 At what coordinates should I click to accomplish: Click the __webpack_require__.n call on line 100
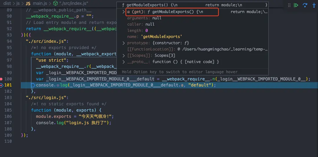click(x=188, y=79)
